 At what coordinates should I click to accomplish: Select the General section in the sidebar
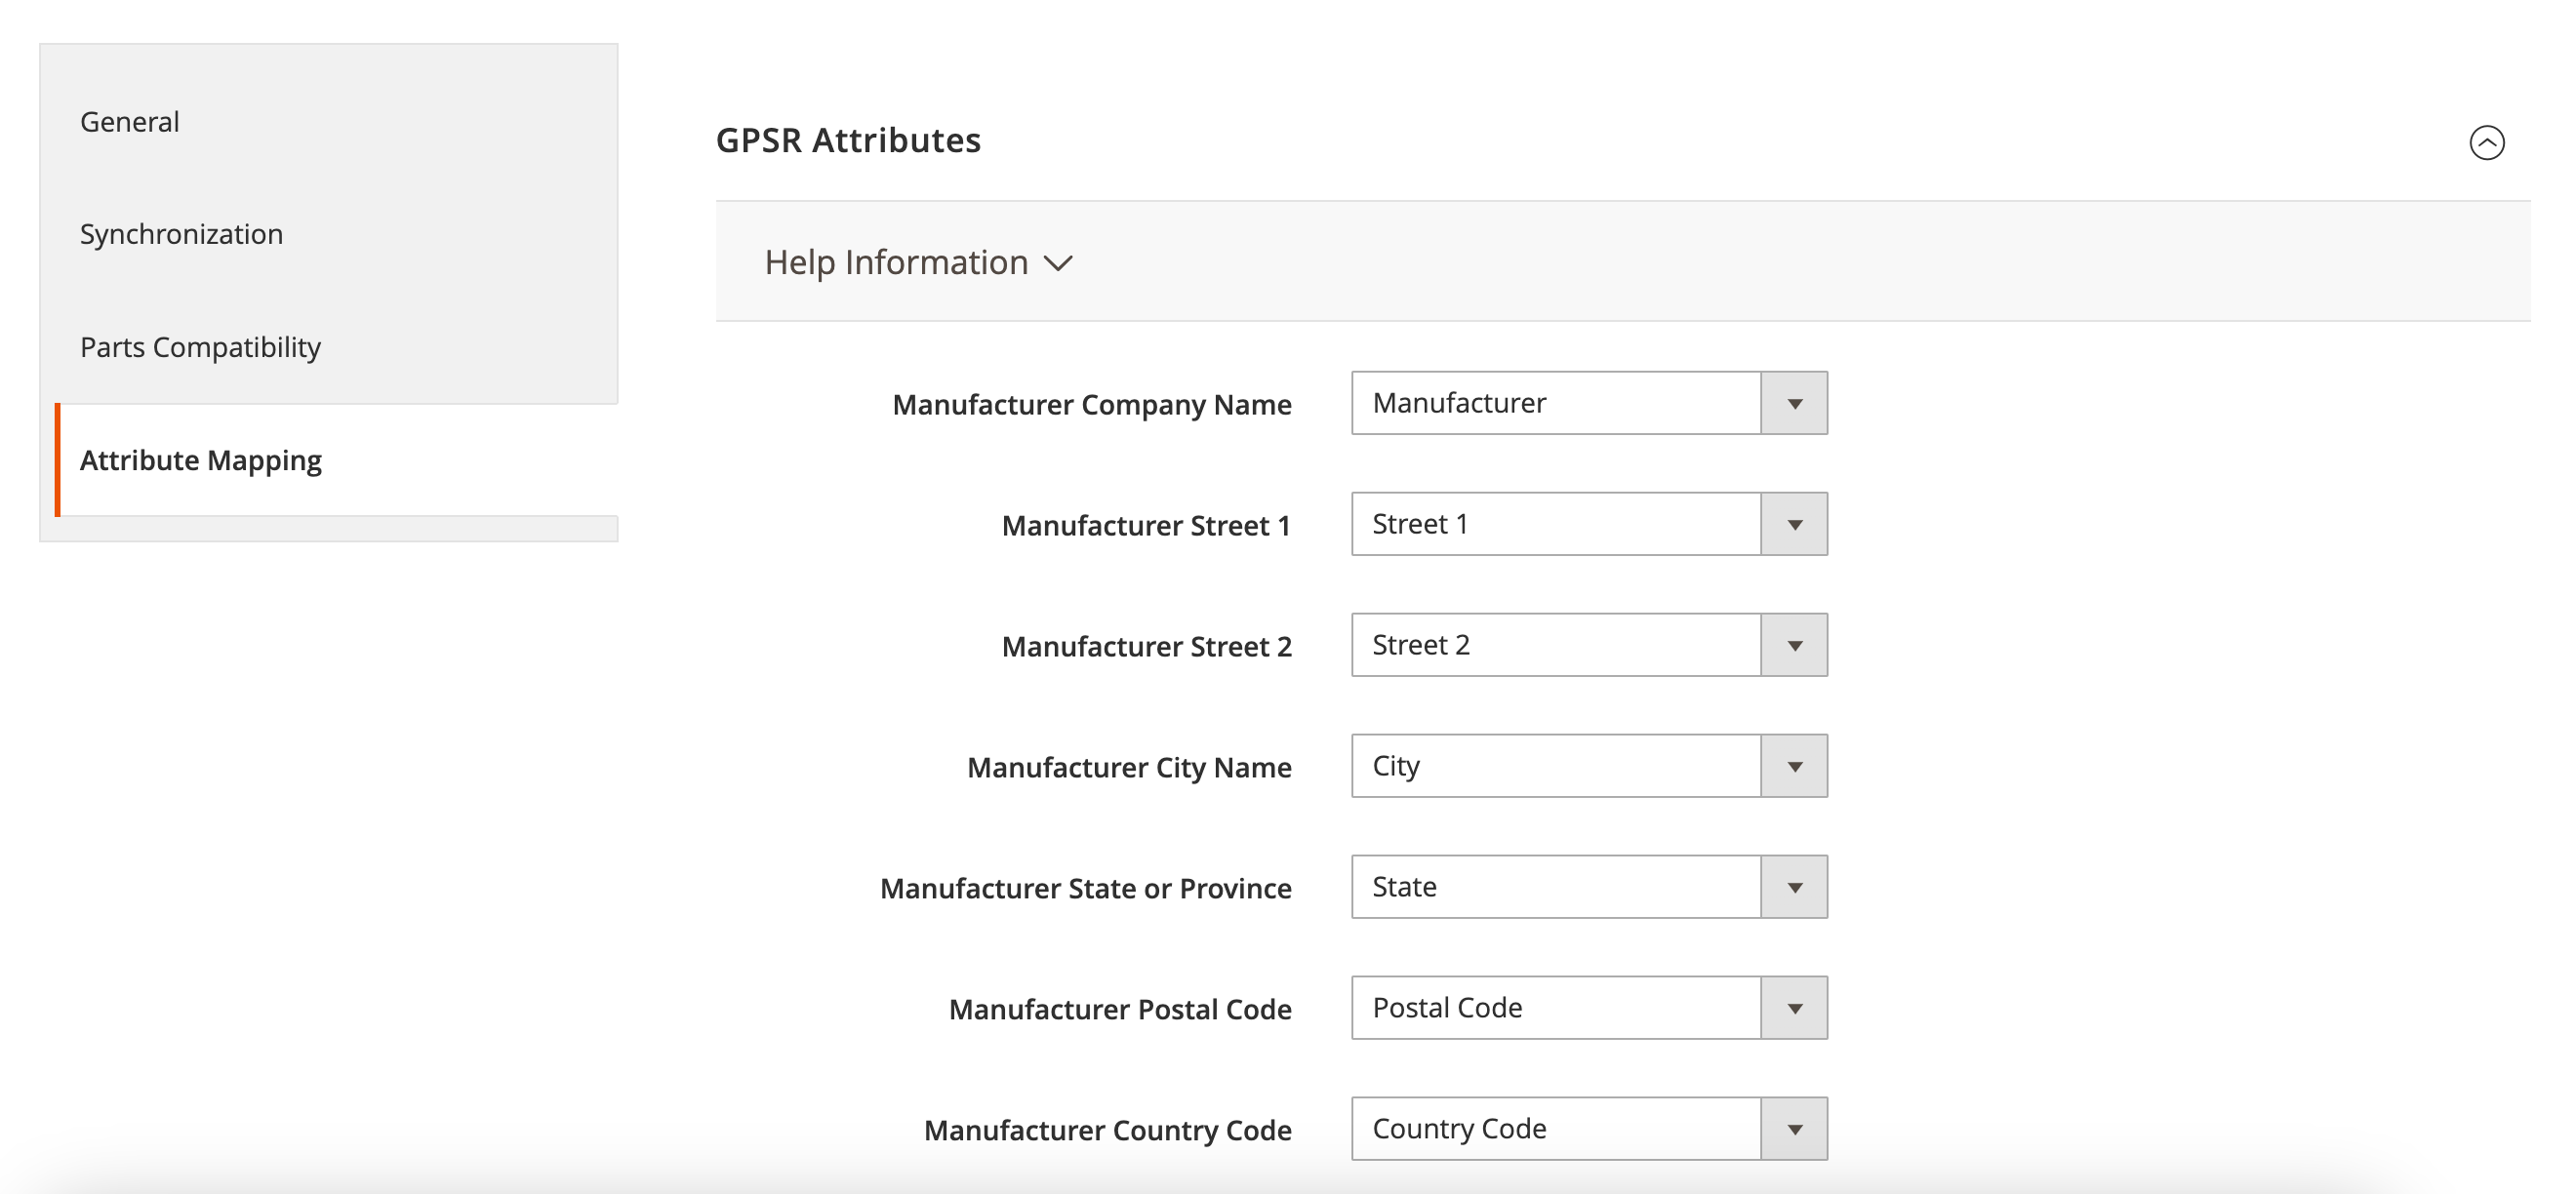[129, 121]
